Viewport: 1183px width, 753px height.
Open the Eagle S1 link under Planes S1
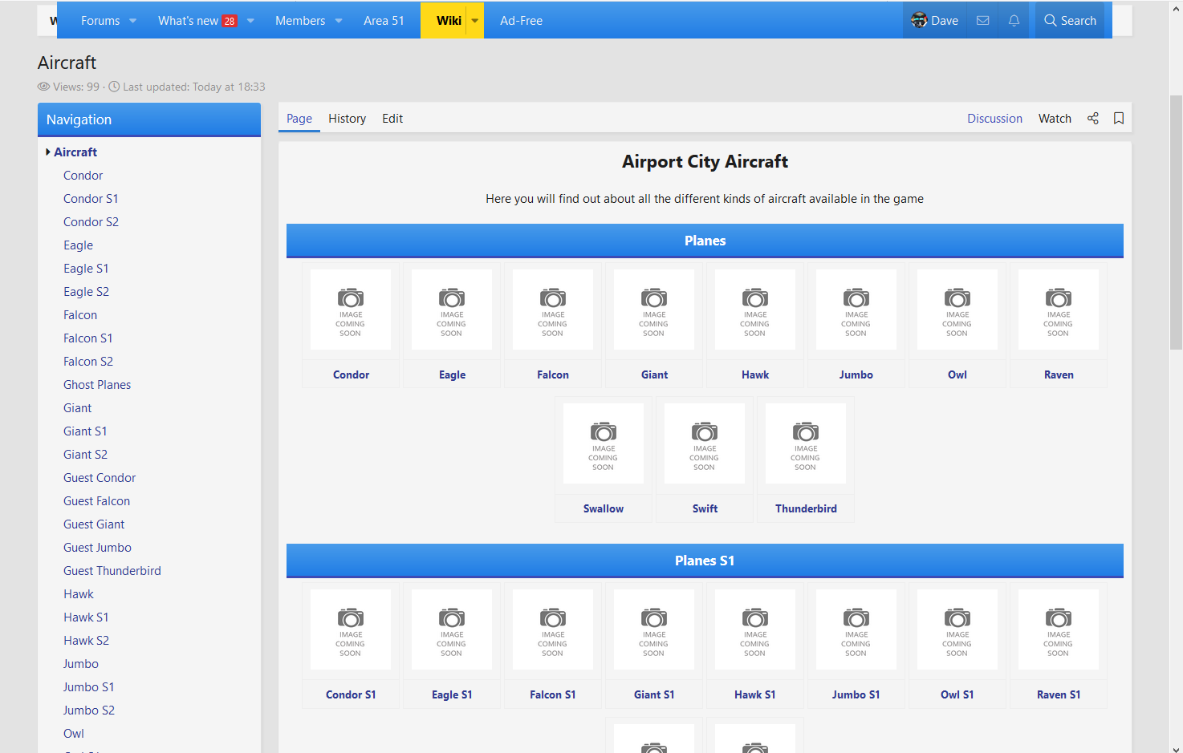[452, 694]
